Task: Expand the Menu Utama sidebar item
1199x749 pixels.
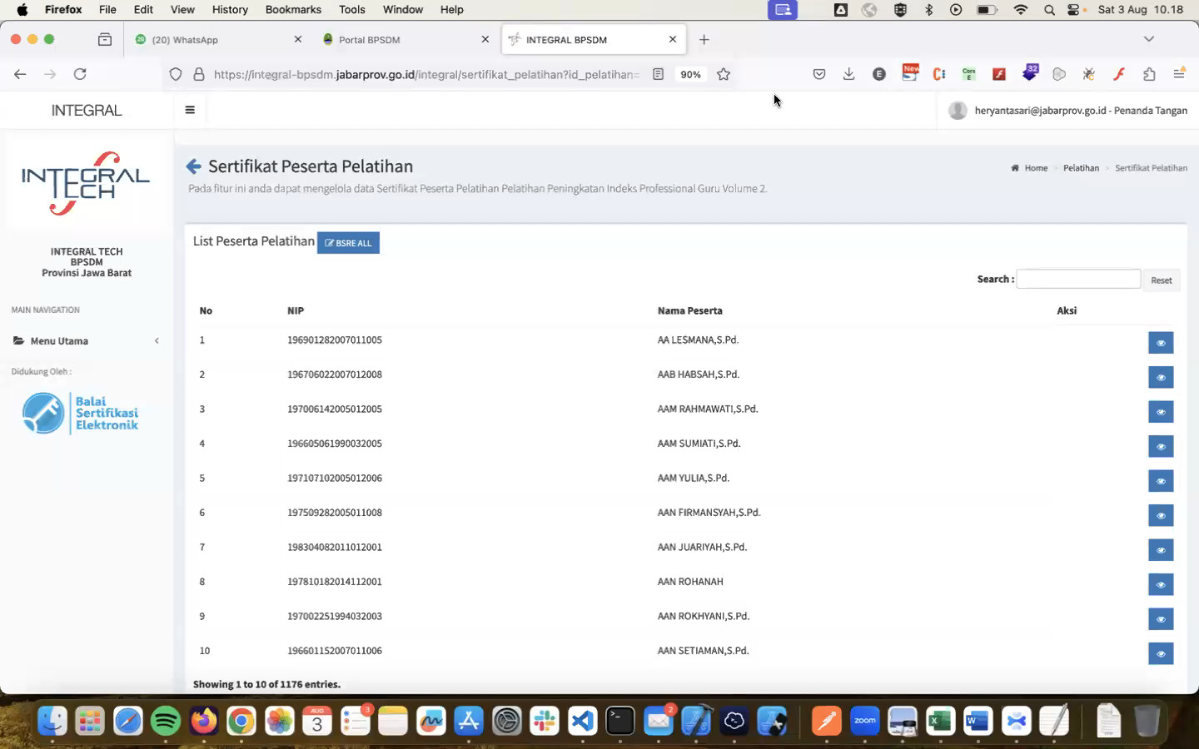Action: pos(86,340)
